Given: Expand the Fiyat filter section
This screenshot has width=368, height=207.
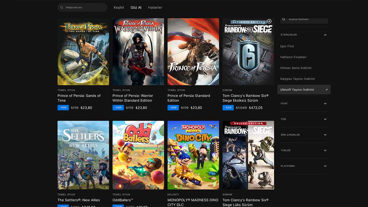Looking at the screenshot, I should click(x=325, y=103).
